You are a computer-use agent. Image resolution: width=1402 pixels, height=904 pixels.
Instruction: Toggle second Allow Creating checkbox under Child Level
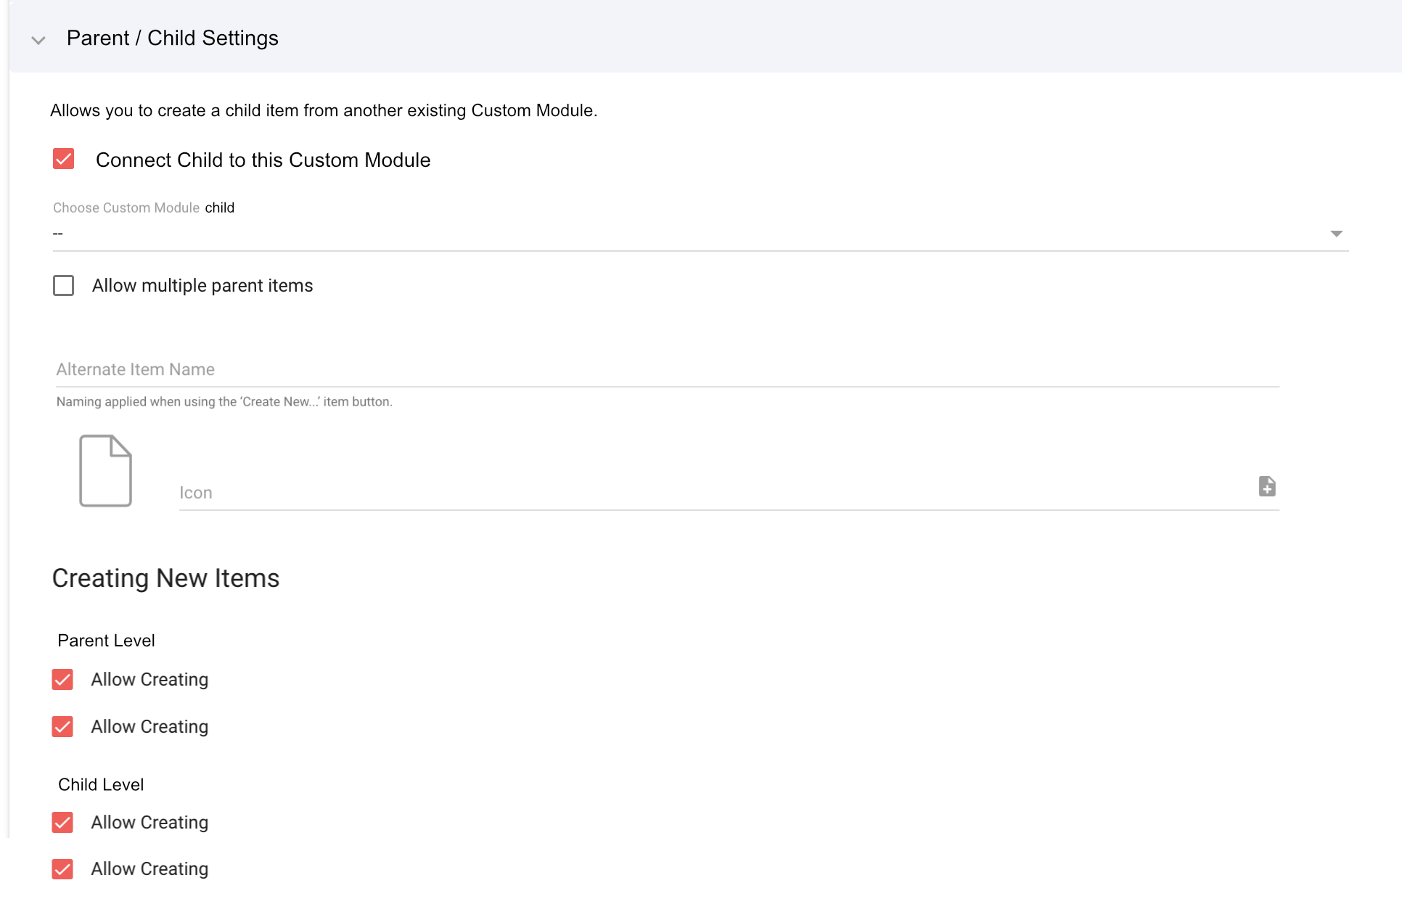(63, 868)
